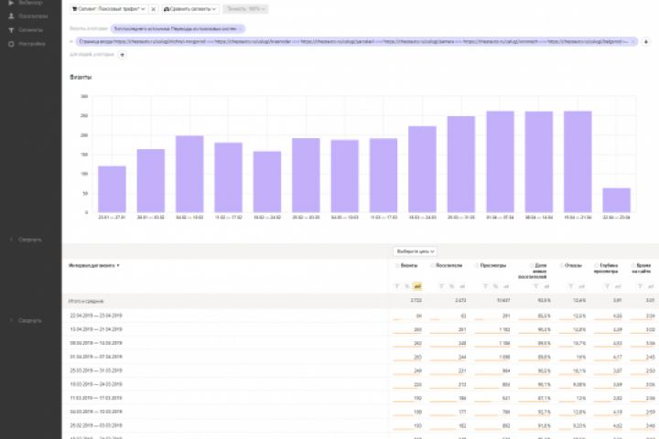The height and width of the screenshot is (439, 659).
Task: Toggle the Отказы column checkbox
Action: (x=561, y=265)
